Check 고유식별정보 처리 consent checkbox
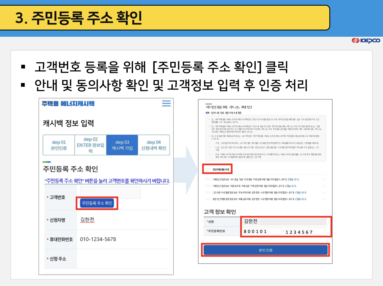 tap(208, 192)
